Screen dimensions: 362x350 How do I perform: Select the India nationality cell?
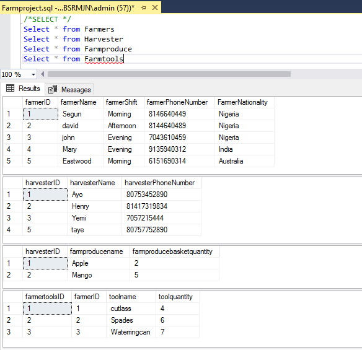coord(244,149)
